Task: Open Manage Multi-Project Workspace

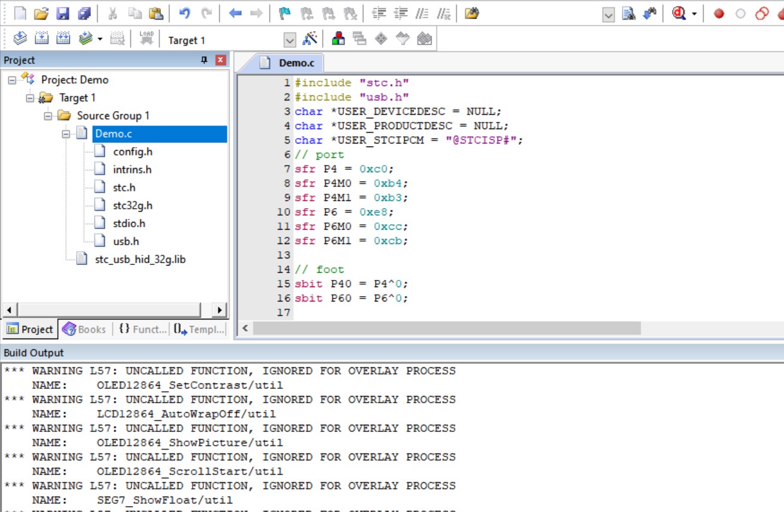Action: point(360,39)
